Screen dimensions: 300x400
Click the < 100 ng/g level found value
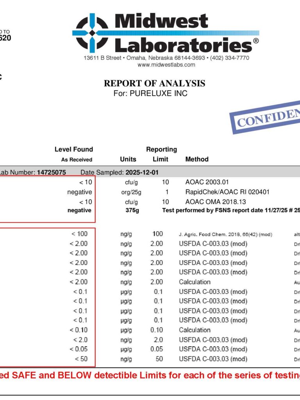click(79, 234)
